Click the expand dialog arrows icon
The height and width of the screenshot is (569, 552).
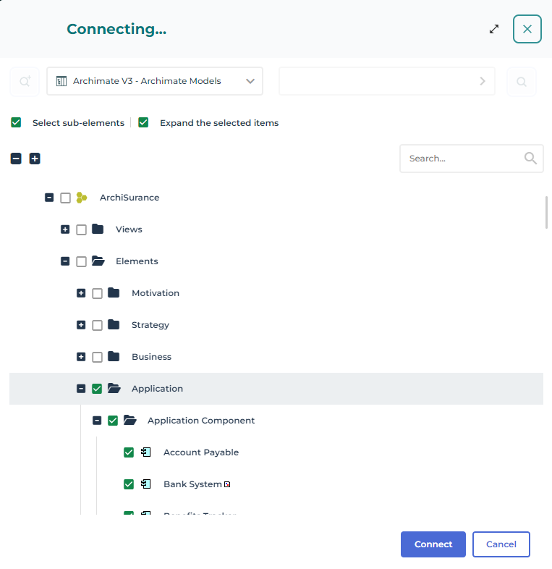[494, 29]
